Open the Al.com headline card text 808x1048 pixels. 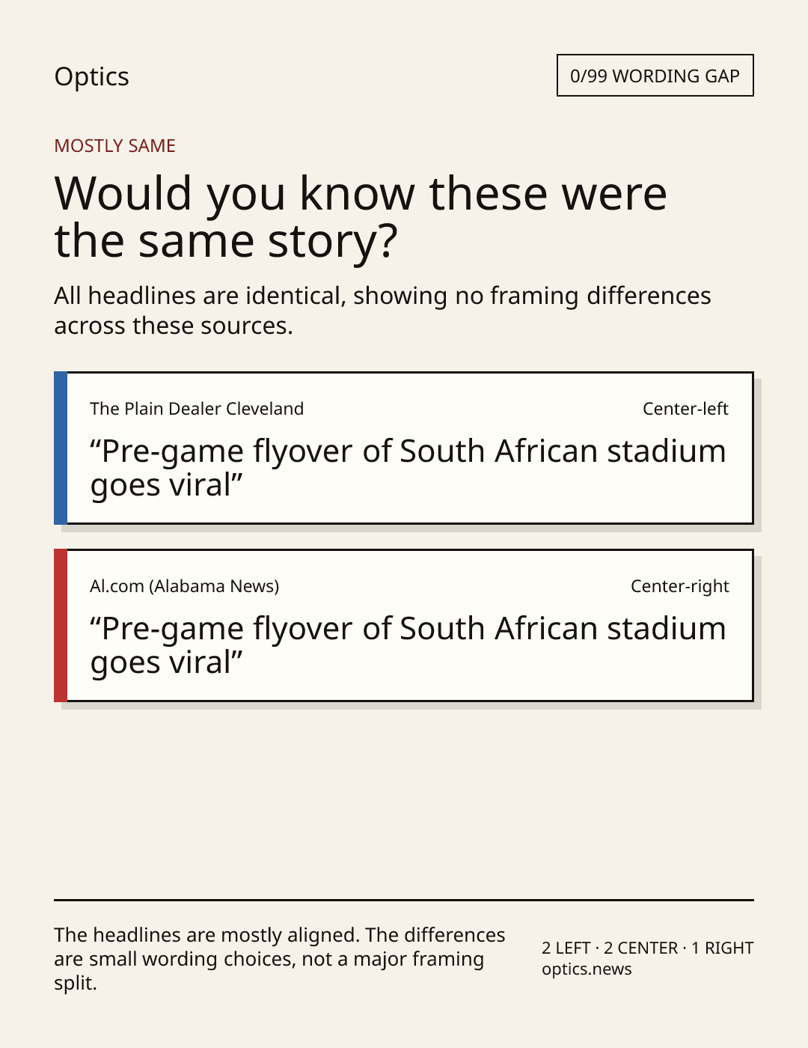408,645
